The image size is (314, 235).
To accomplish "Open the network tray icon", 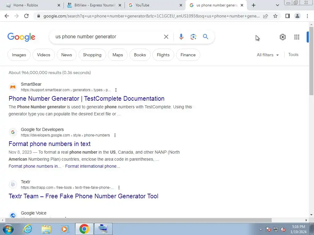I will [x=276, y=229].
